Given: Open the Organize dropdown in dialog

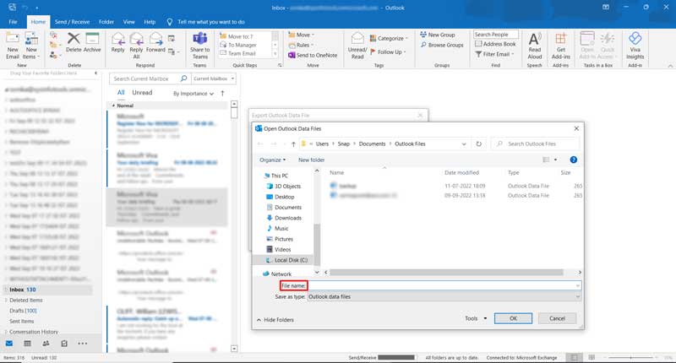Looking at the screenshot, I should [x=272, y=160].
